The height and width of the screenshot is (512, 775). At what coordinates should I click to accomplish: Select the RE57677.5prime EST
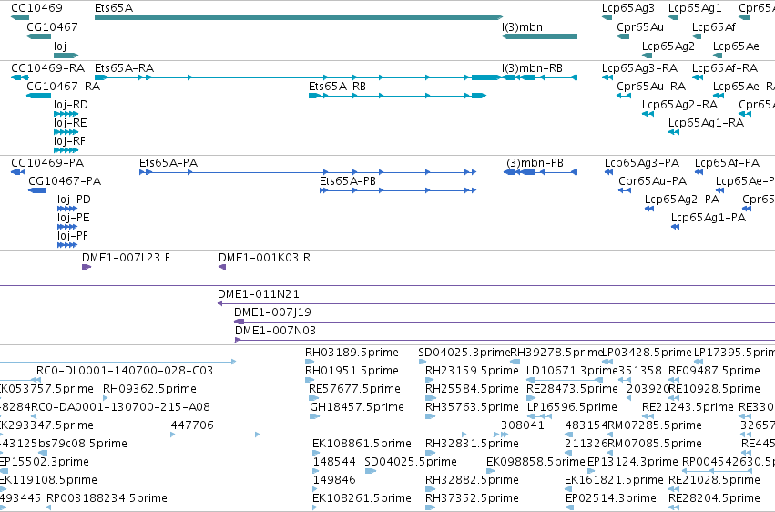pyautogui.click(x=314, y=398)
